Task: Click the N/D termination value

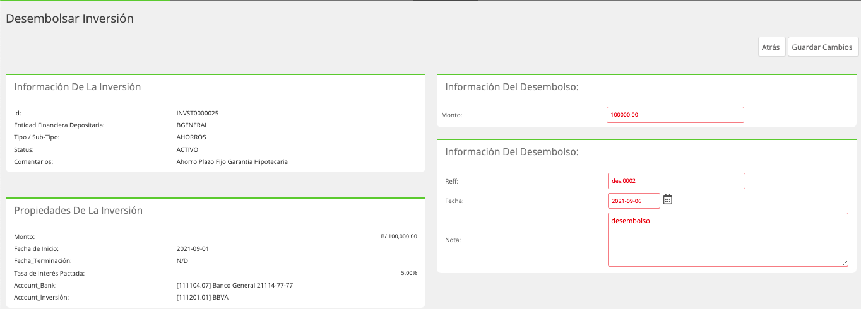Action: (x=182, y=261)
